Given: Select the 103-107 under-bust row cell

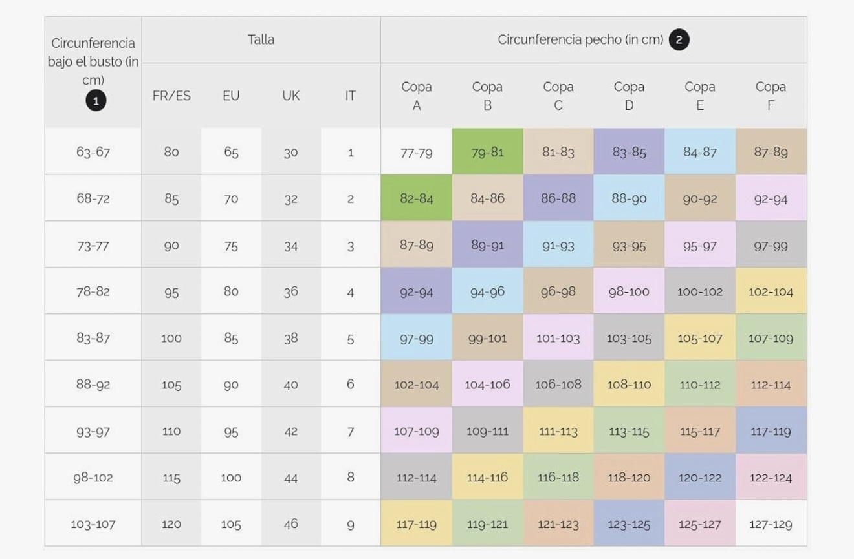Looking at the screenshot, I should pos(93,524).
